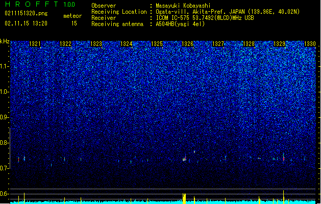Click the A504HB(yagi 4el) antenna text
The width and height of the screenshot is (321, 204).
pyautogui.click(x=180, y=24)
